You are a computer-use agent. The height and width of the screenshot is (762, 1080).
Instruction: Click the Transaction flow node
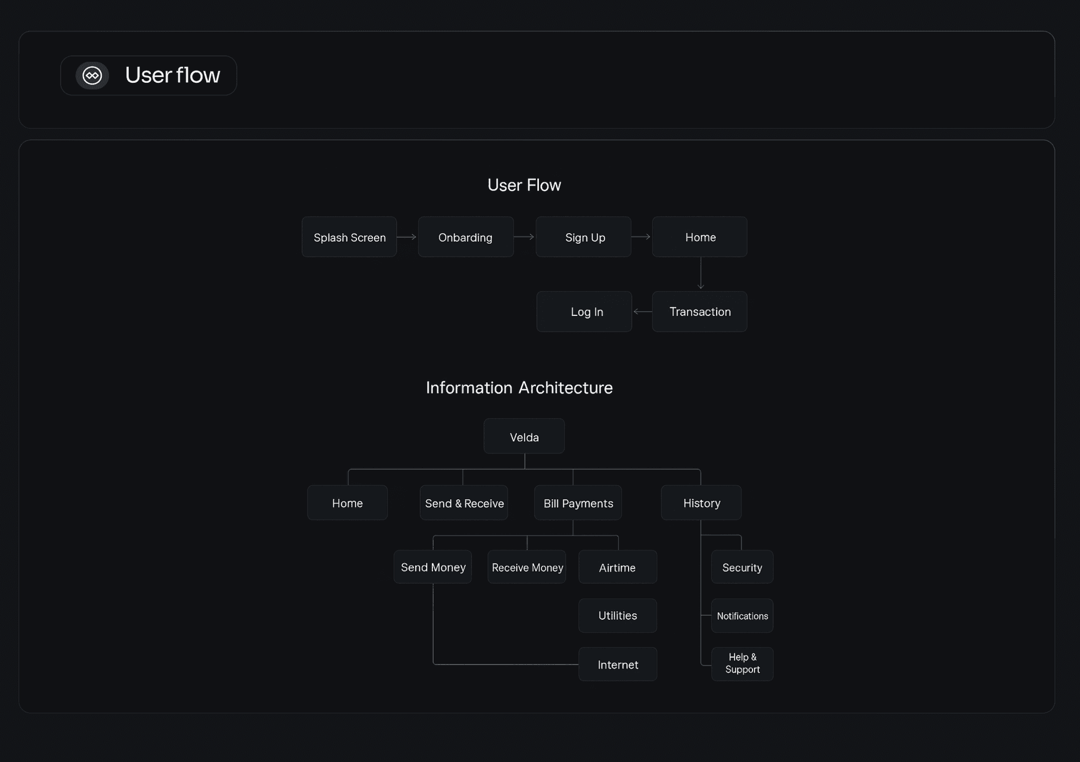(700, 312)
